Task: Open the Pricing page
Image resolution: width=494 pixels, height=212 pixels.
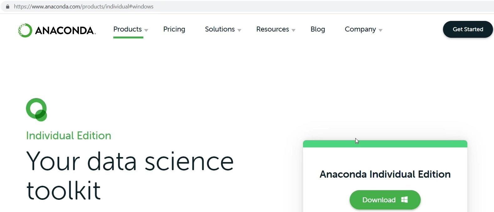Action: pyautogui.click(x=174, y=29)
